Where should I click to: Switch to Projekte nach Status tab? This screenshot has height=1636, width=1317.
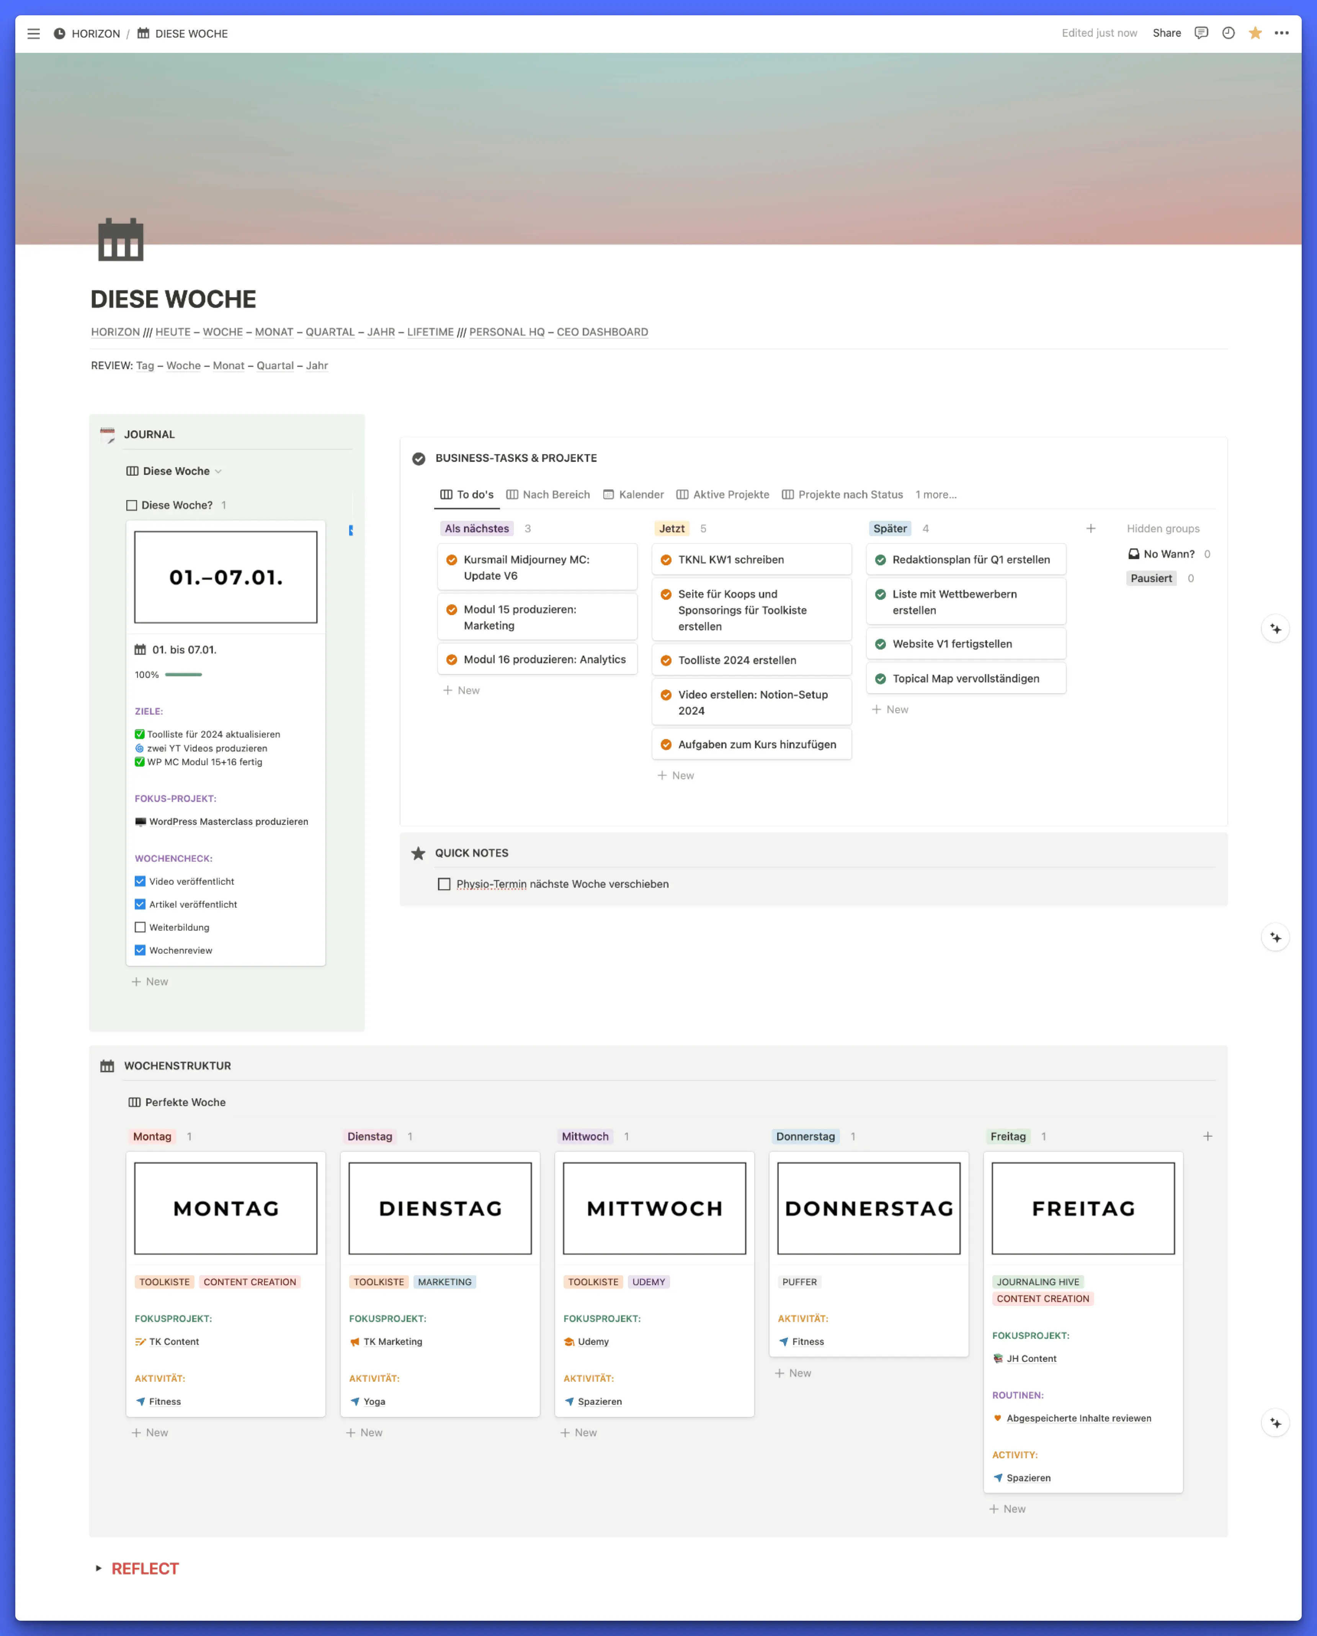(842, 495)
